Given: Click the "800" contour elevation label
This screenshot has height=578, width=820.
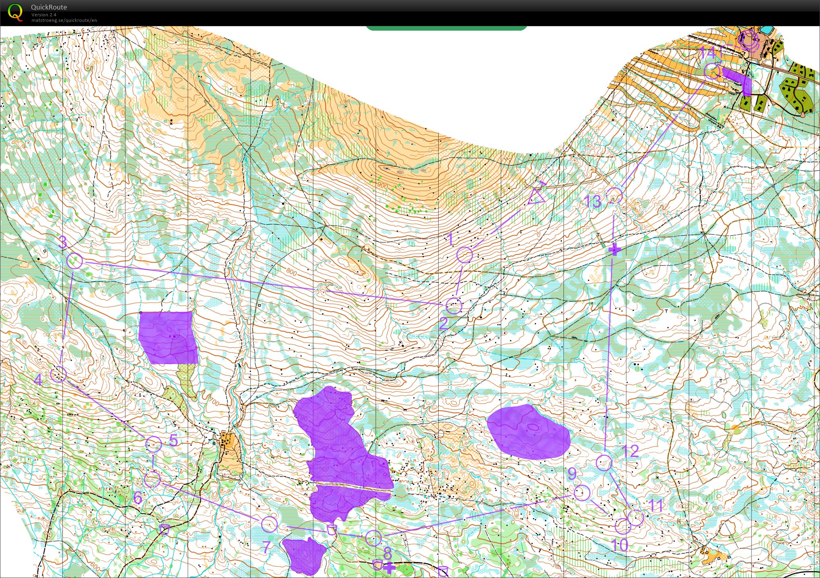Looking at the screenshot, I should 291,273.
